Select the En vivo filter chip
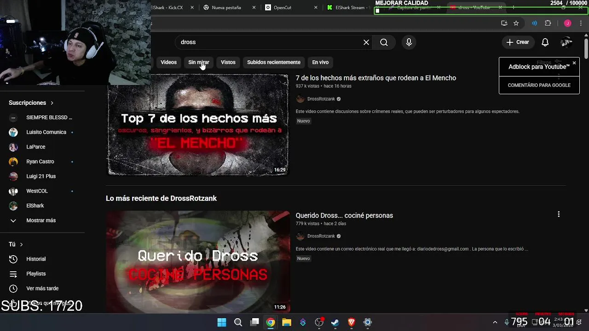 coord(320,63)
